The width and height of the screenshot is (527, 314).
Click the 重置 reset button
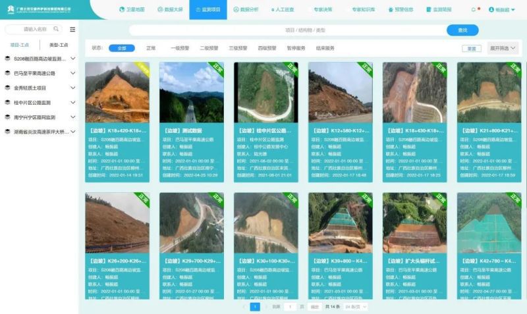[x=471, y=49]
